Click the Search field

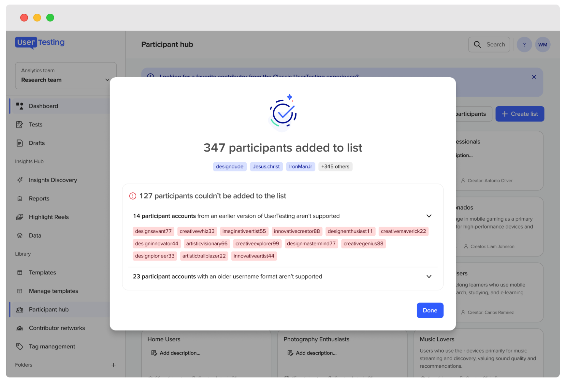(x=489, y=45)
